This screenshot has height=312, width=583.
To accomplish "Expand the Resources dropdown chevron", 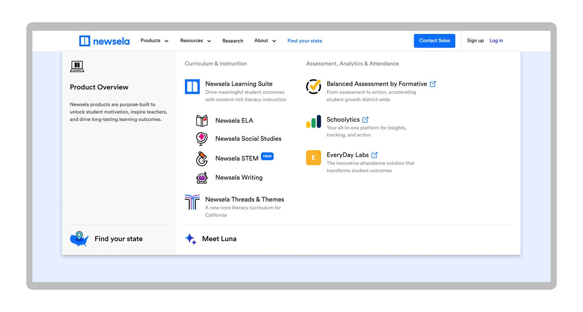I will 209,41.
